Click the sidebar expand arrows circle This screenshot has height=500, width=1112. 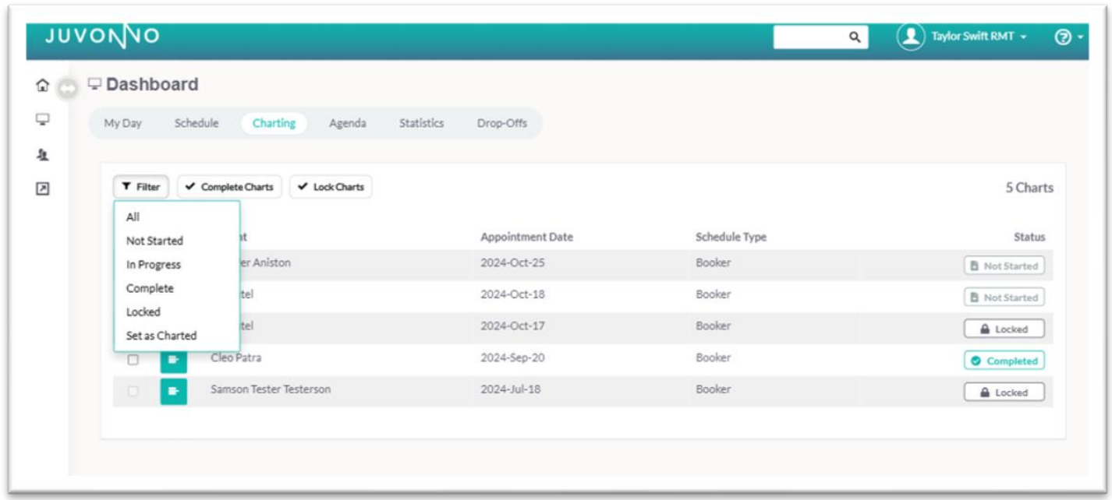pyautogui.click(x=68, y=90)
